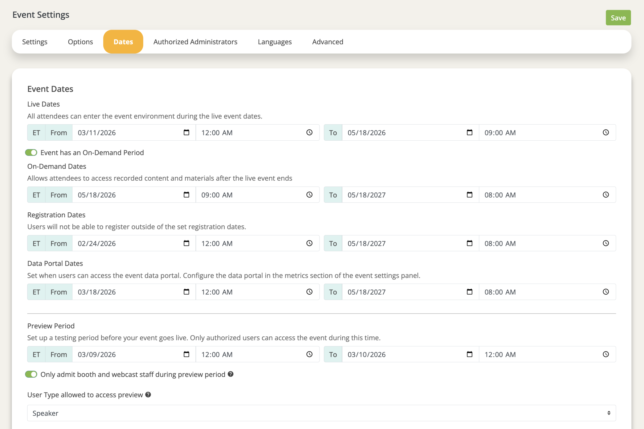
Task: Open the Languages tab
Action: (274, 42)
